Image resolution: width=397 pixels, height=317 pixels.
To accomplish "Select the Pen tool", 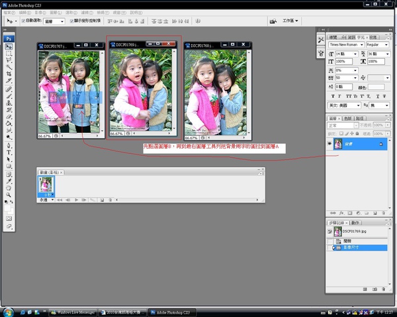I will tap(9, 145).
